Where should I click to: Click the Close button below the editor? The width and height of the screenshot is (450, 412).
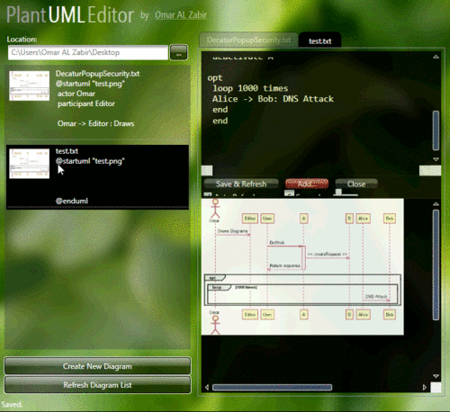pos(356,184)
